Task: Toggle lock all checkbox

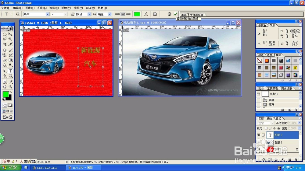Action: pos(278,128)
